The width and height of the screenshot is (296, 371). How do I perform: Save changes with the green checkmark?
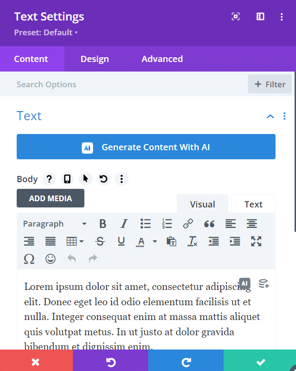(260, 361)
